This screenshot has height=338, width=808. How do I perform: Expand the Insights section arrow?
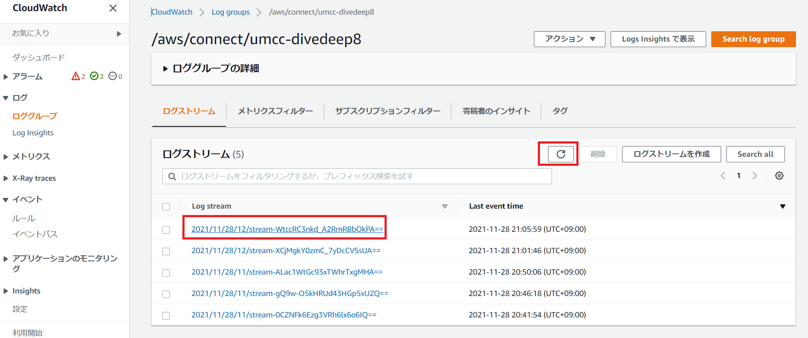(6, 291)
